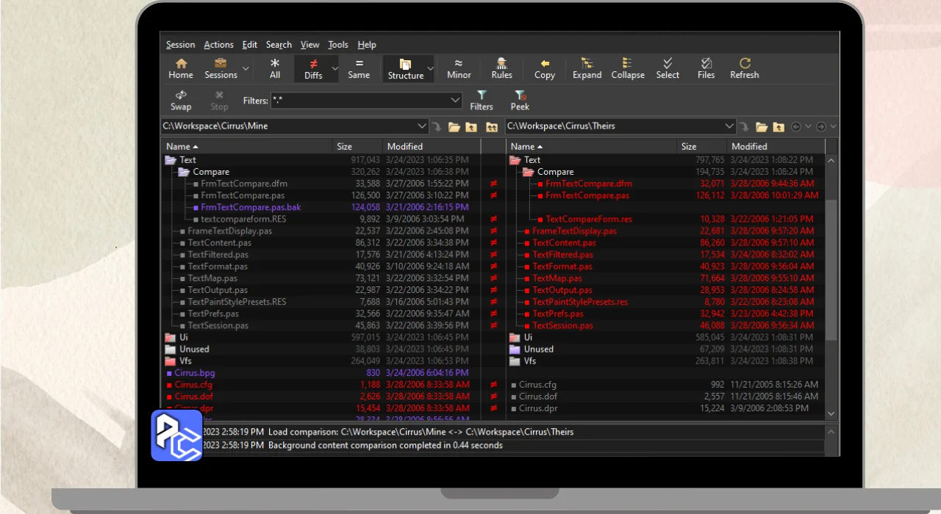Open the Session menu
Screen dimensions: 941x514
click(x=181, y=45)
